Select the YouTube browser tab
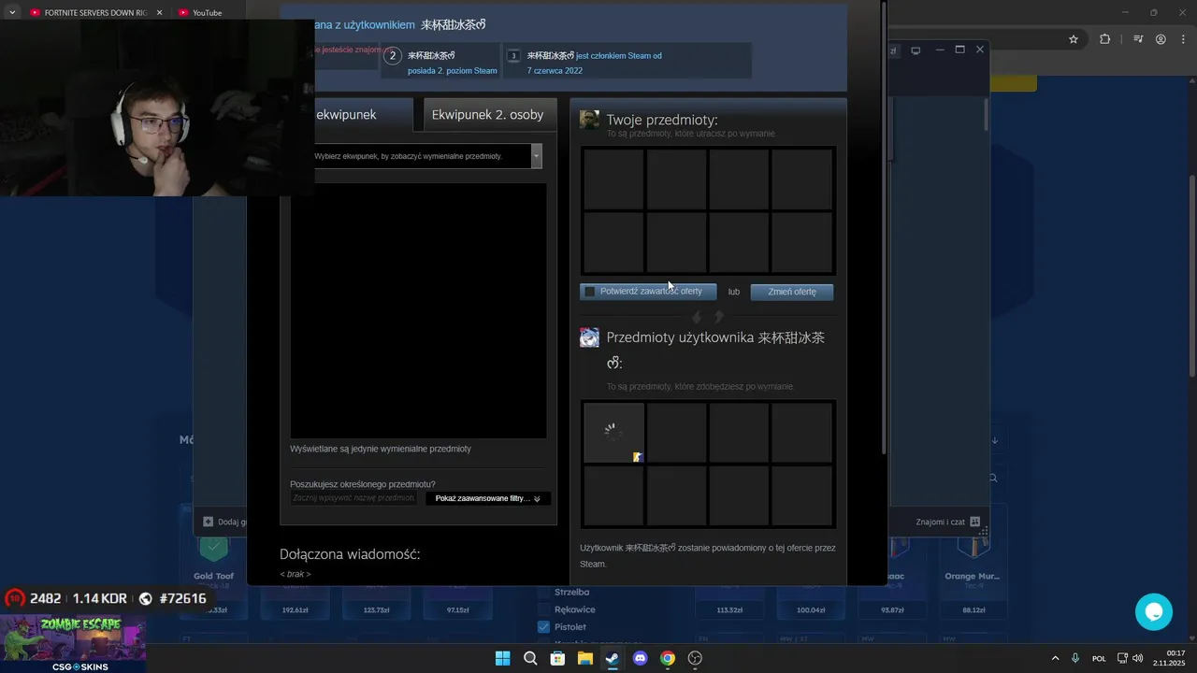 pos(206,13)
